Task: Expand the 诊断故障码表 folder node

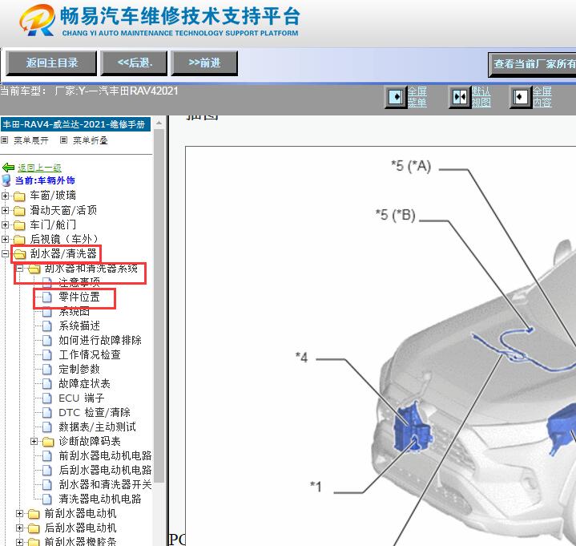Action: click(34, 441)
